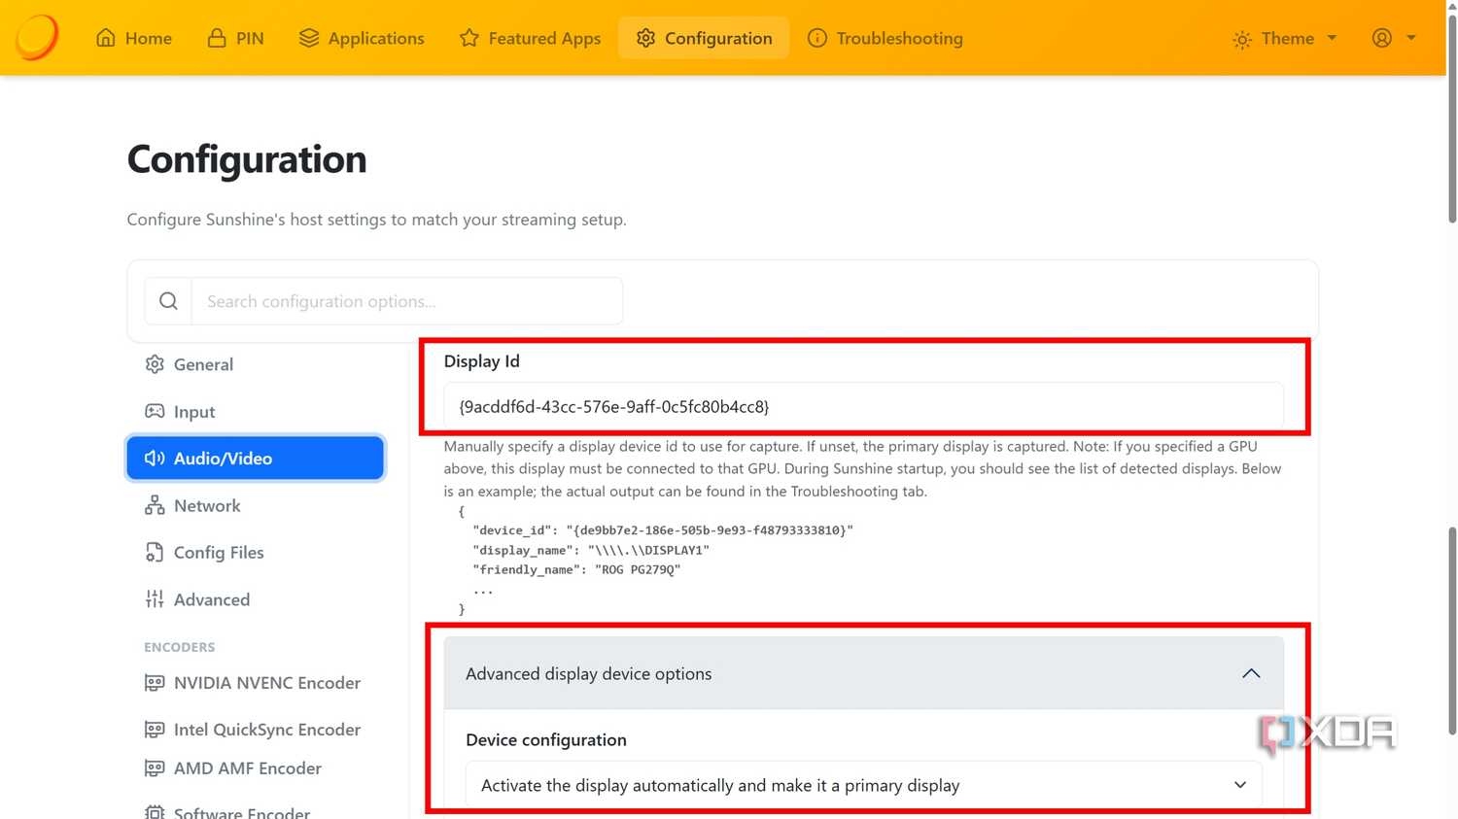Click the Featured Apps star icon
This screenshot has width=1458, height=819.
[469, 38]
